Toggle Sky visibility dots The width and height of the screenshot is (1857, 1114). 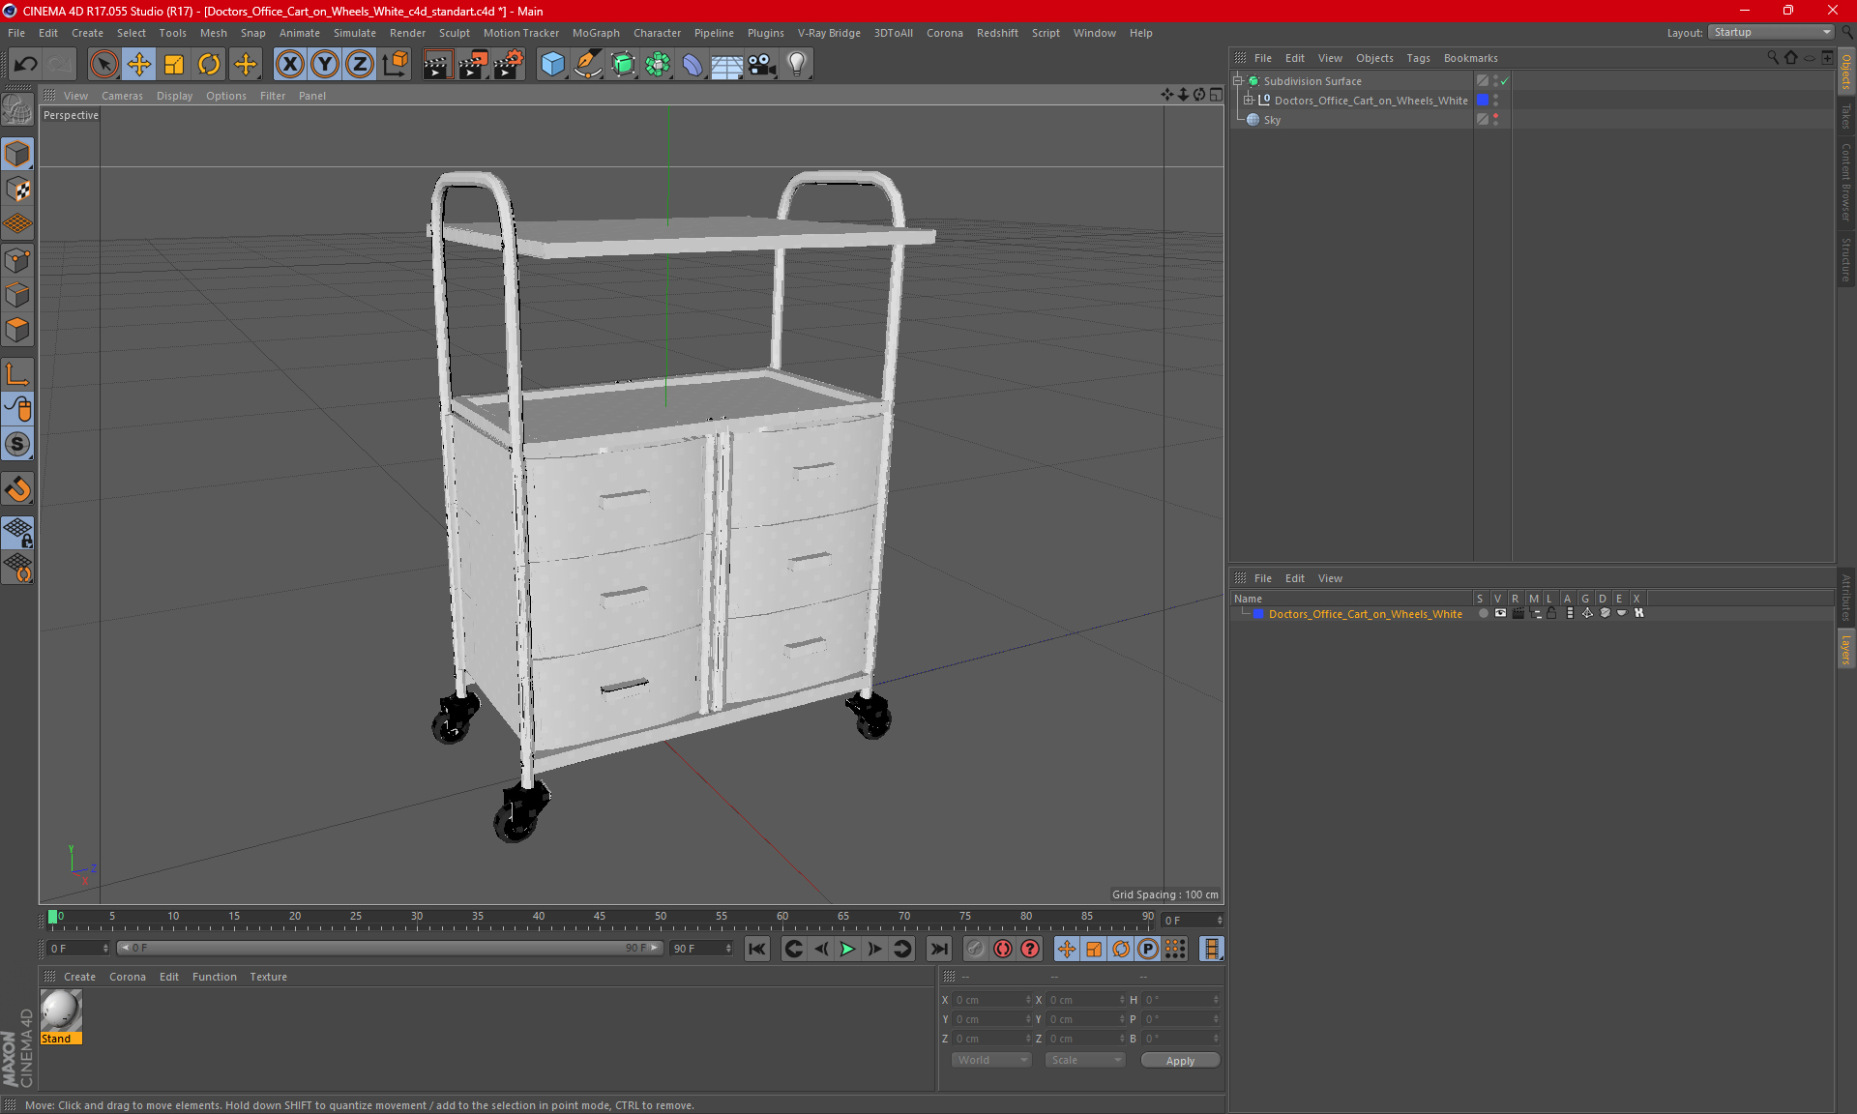click(1495, 120)
